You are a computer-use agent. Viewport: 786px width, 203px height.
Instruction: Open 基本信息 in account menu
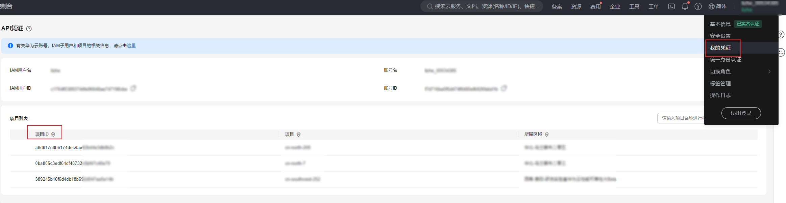click(720, 24)
